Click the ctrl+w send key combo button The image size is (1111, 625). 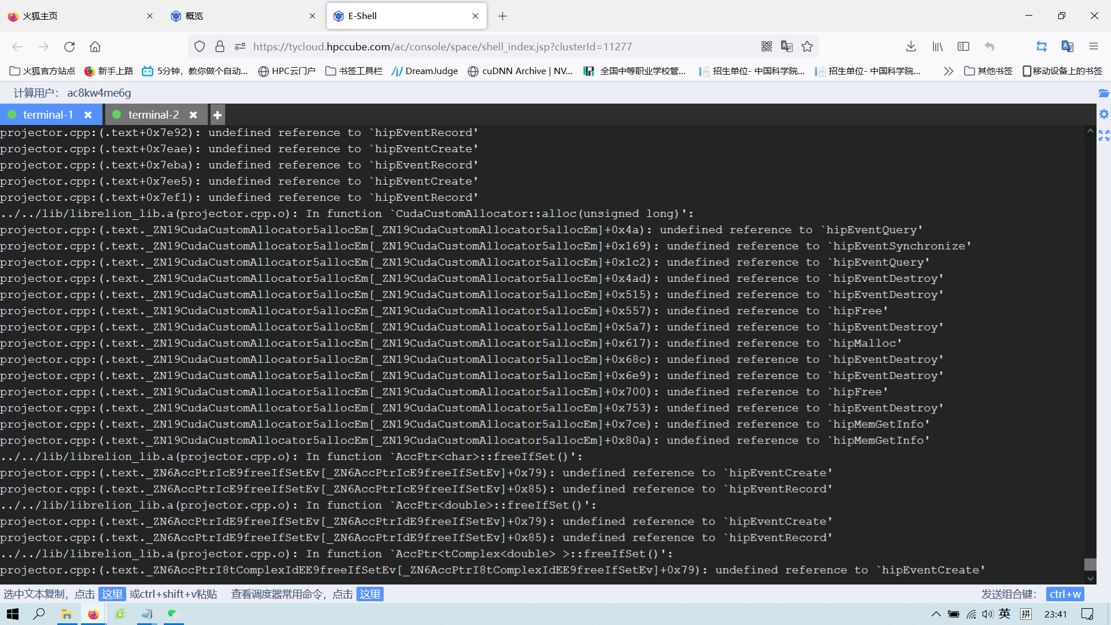pos(1065,594)
